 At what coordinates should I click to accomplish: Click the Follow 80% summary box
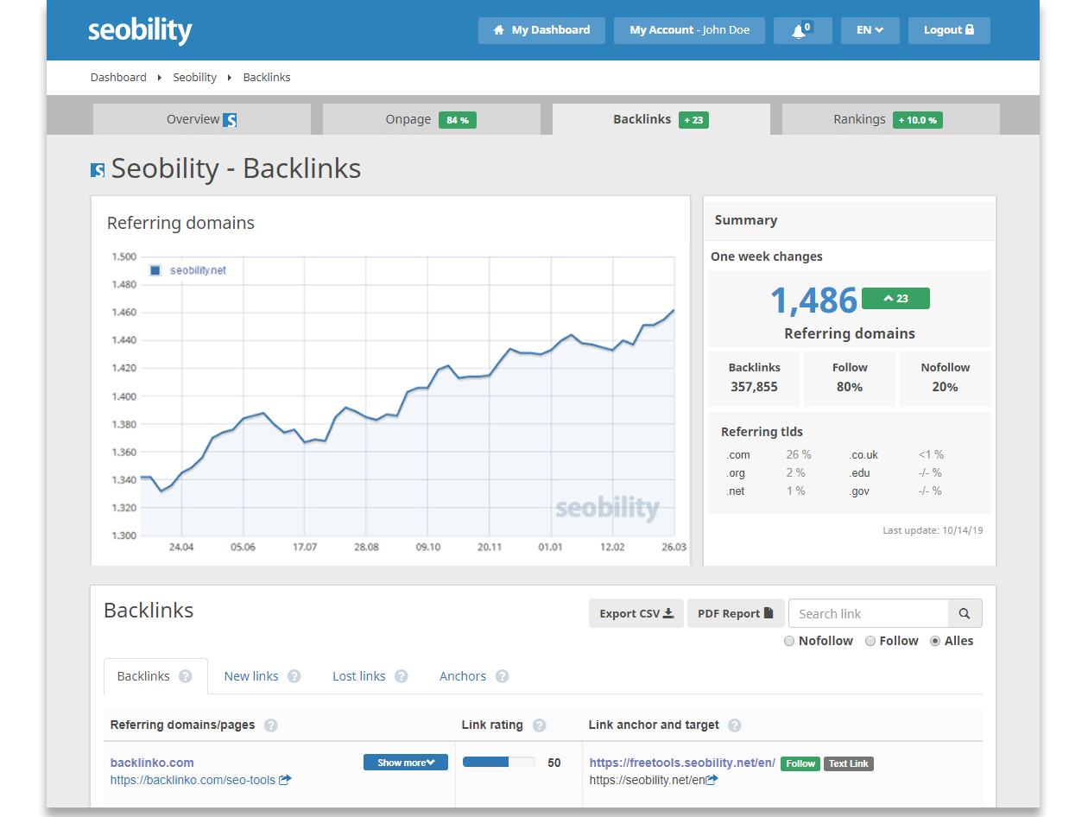(x=850, y=378)
